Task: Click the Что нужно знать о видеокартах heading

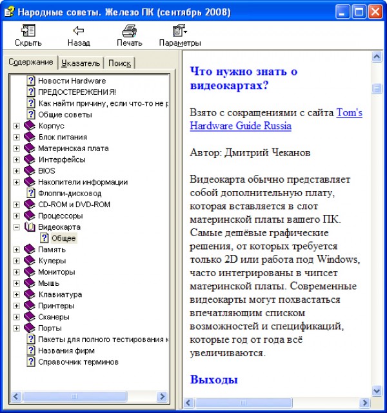Action: coord(244,78)
